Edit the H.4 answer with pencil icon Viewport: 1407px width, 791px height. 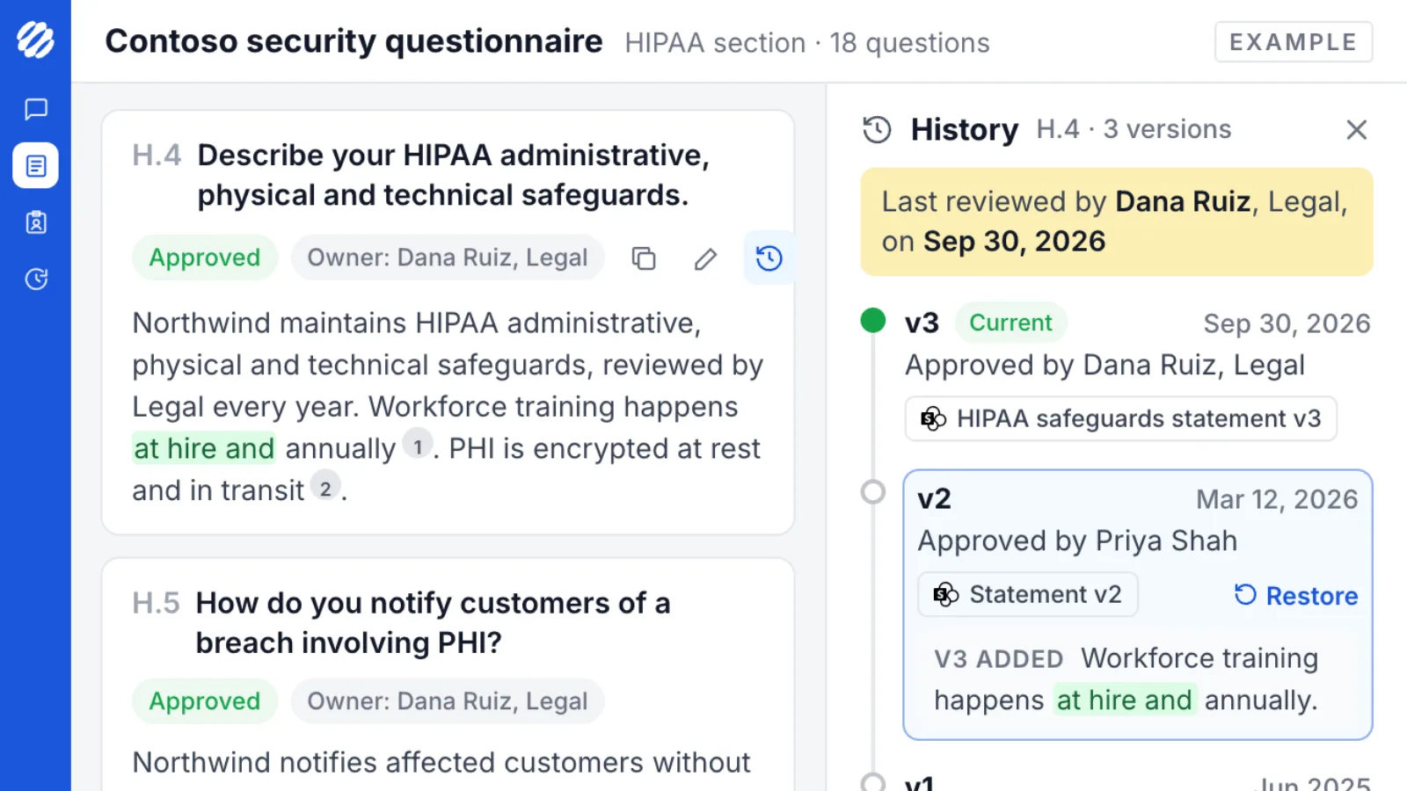pyautogui.click(x=705, y=258)
